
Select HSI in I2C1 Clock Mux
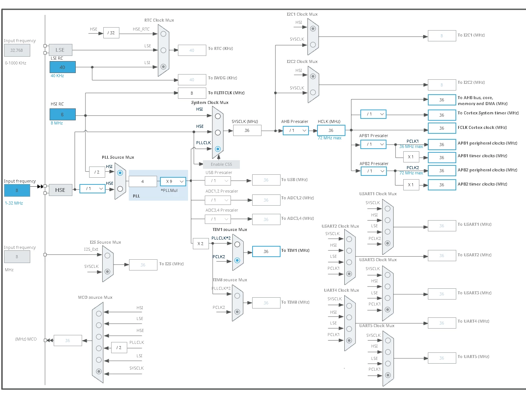[313, 29]
